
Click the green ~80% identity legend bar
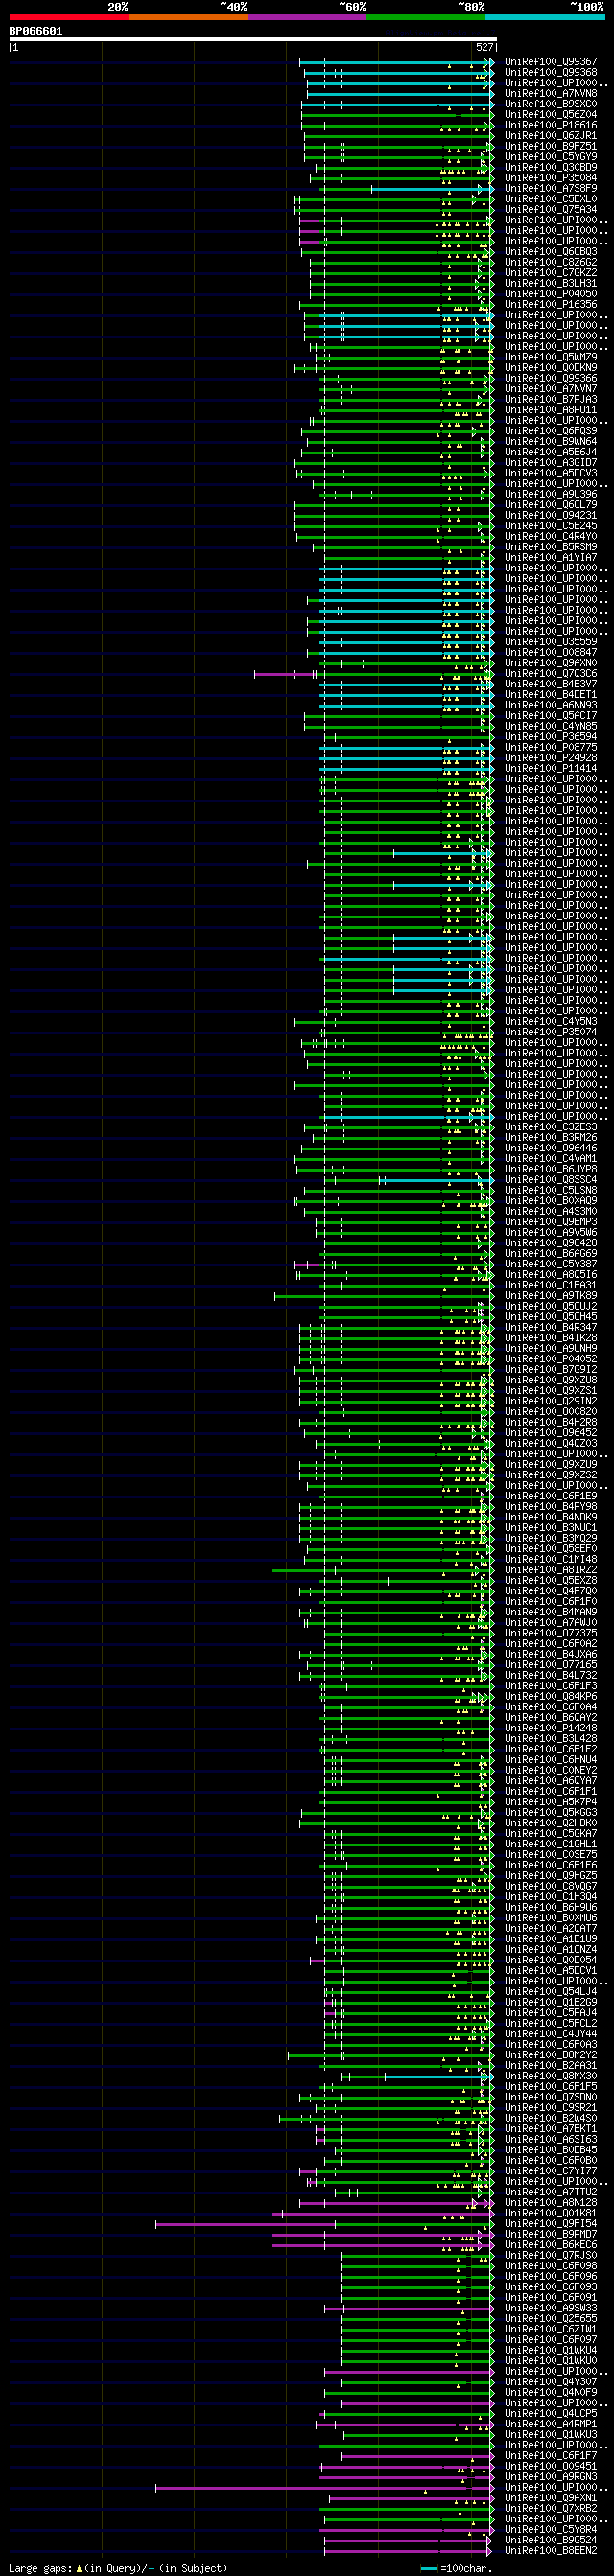pyautogui.click(x=426, y=17)
